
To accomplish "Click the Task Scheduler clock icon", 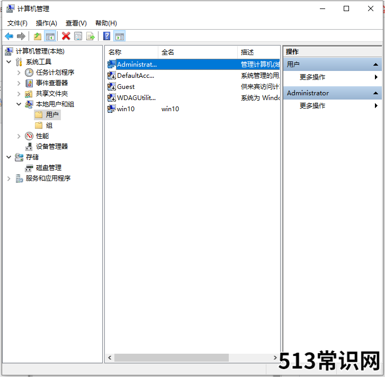I will [29, 73].
